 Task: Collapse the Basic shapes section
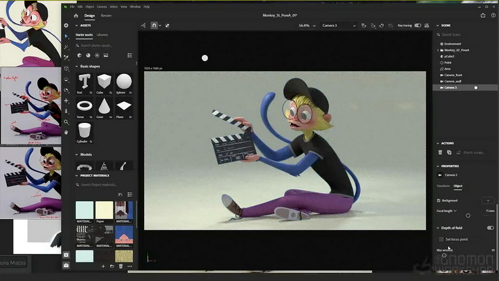76,66
